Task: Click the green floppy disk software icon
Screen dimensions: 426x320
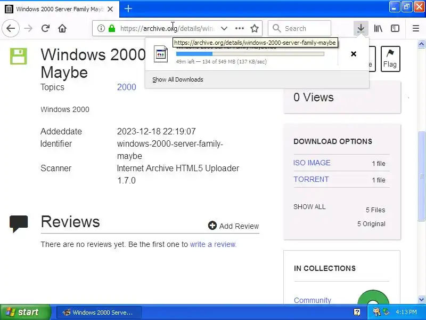Action: (x=19, y=57)
